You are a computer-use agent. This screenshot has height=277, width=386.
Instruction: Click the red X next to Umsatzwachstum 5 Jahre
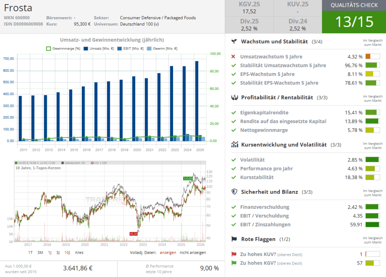coord(233,57)
